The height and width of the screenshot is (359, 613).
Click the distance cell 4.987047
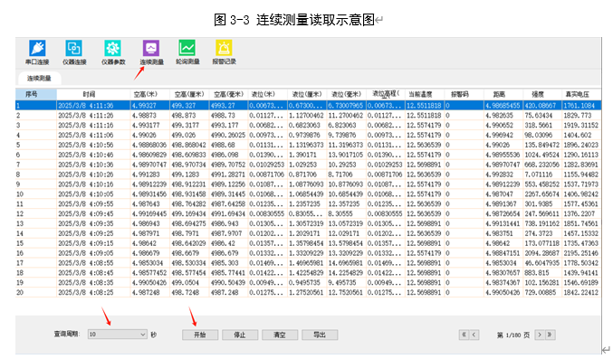[x=503, y=194]
